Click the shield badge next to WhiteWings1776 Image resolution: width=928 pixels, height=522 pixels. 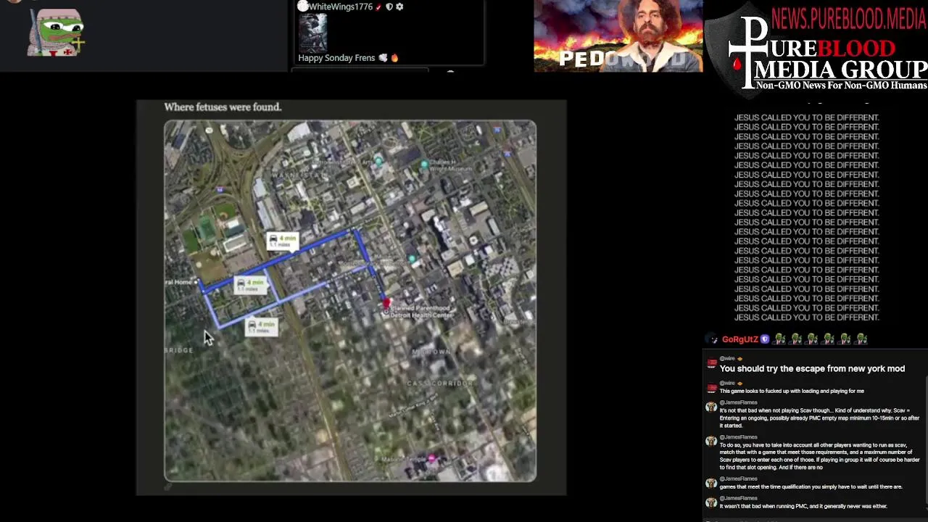[389, 7]
